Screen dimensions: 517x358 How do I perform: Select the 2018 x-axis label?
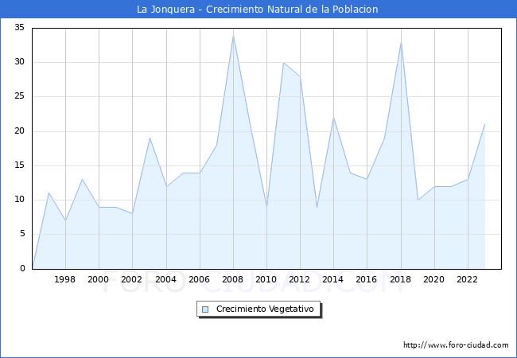tap(400, 279)
